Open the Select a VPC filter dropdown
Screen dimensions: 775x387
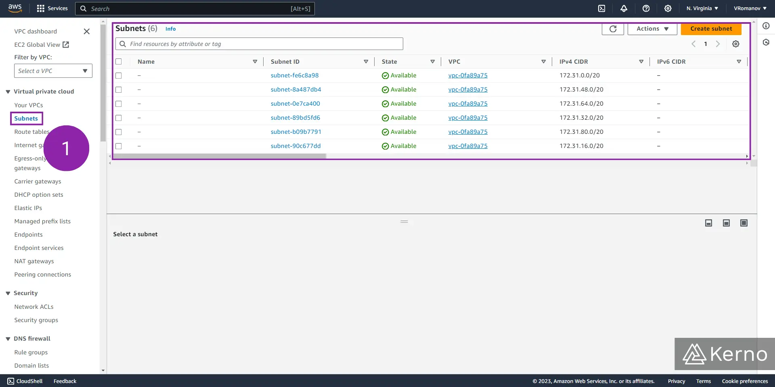coord(53,71)
